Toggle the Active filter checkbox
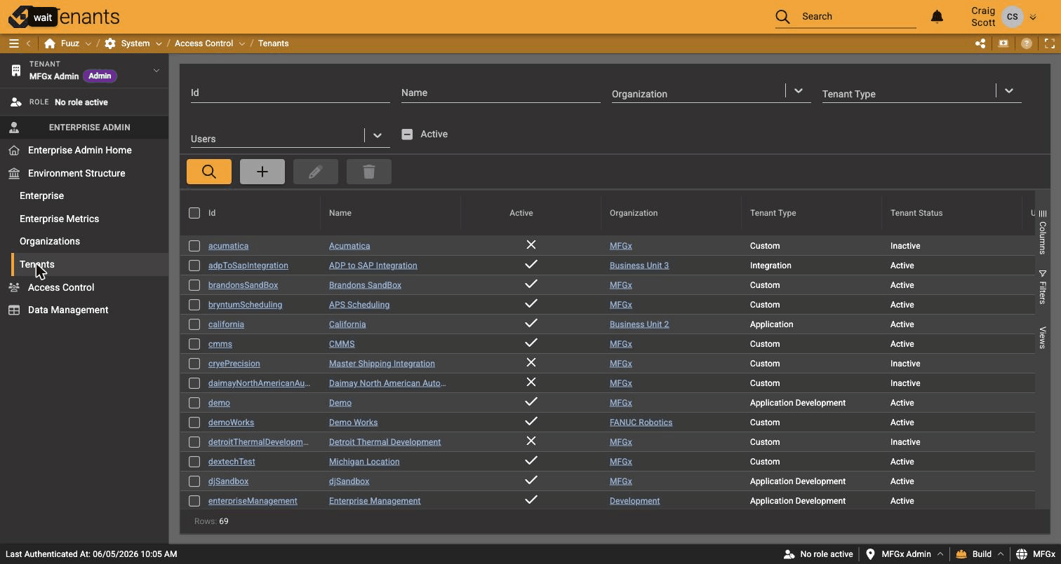 407,134
